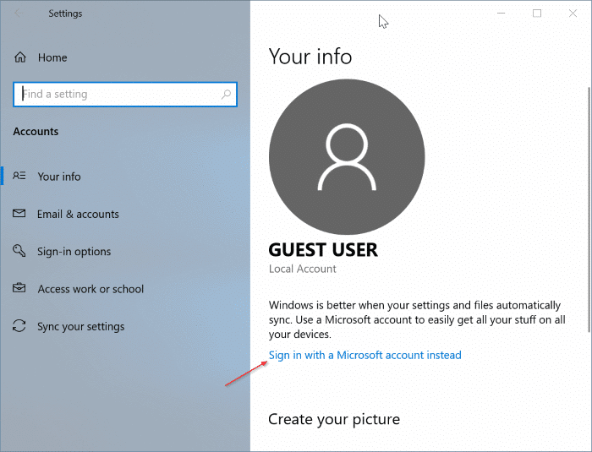Go to Sign-in options
Viewport: 592px width, 452px height.
coord(74,252)
